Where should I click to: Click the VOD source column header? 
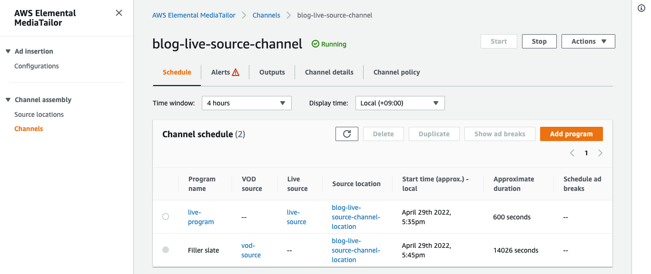point(252,184)
